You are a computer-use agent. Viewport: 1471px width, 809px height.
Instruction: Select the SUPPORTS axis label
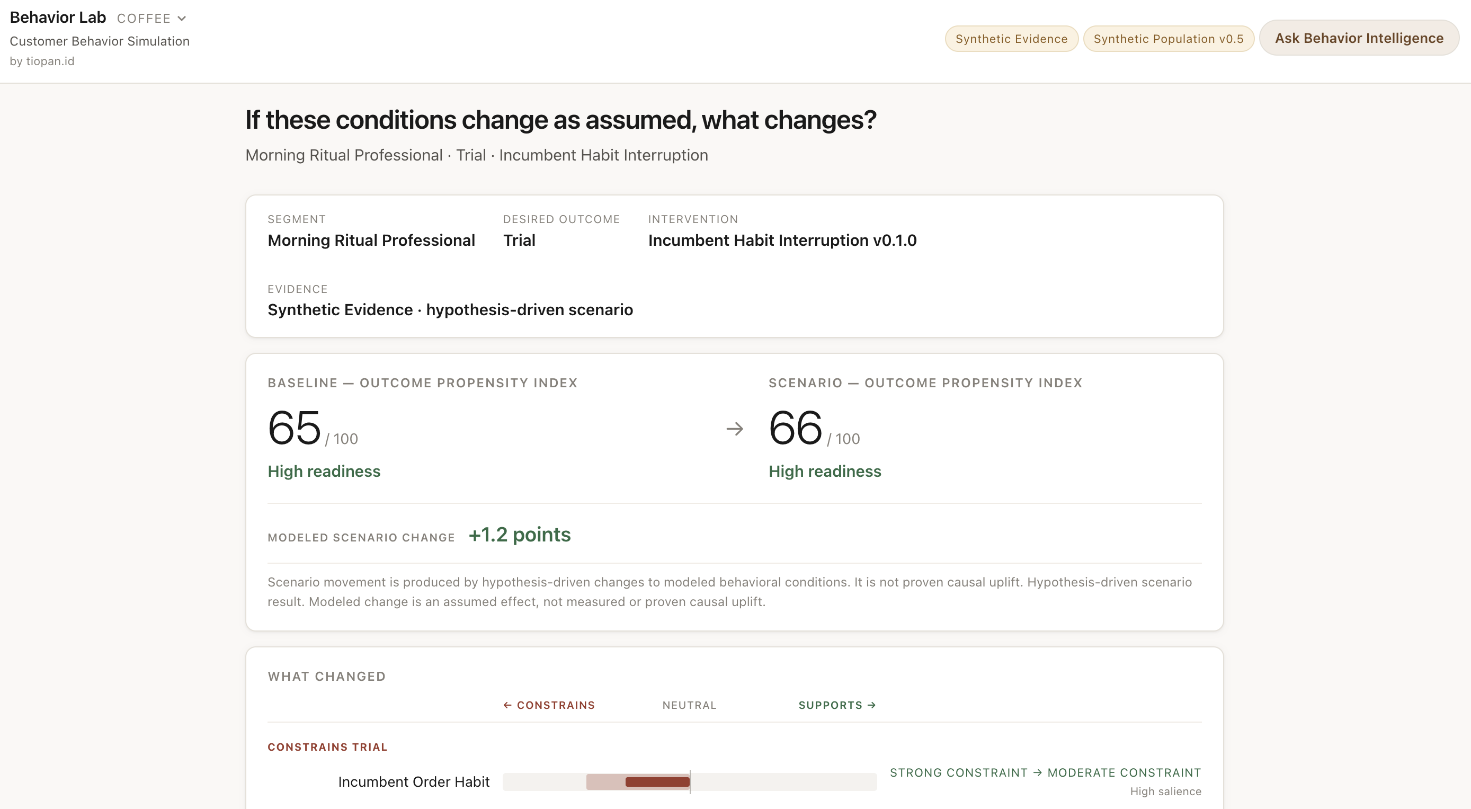click(x=830, y=706)
